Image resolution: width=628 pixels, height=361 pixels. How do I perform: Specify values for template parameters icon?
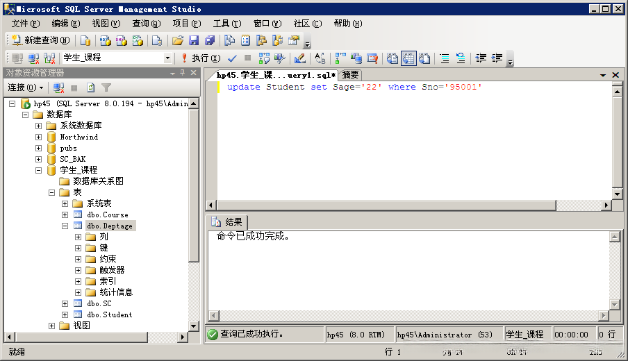pyautogui.click(x=320, y=58)
